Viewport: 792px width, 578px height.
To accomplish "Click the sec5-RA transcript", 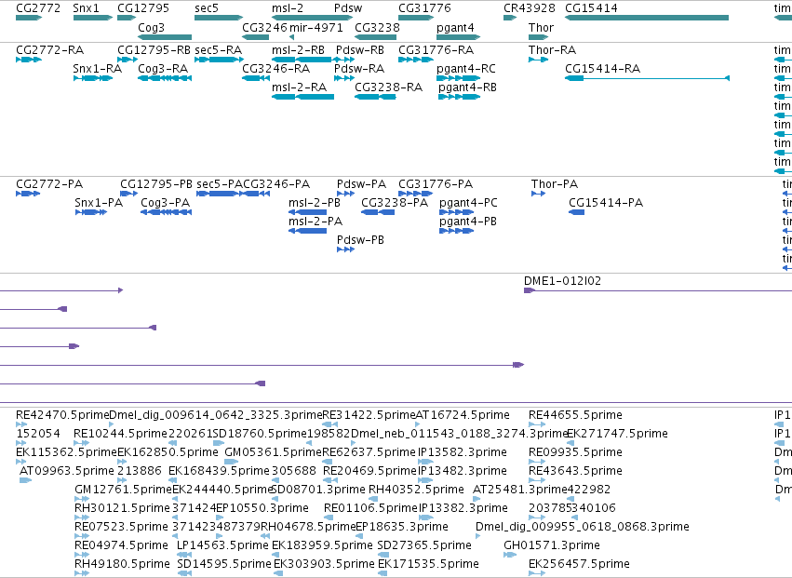I will (220, 60).
